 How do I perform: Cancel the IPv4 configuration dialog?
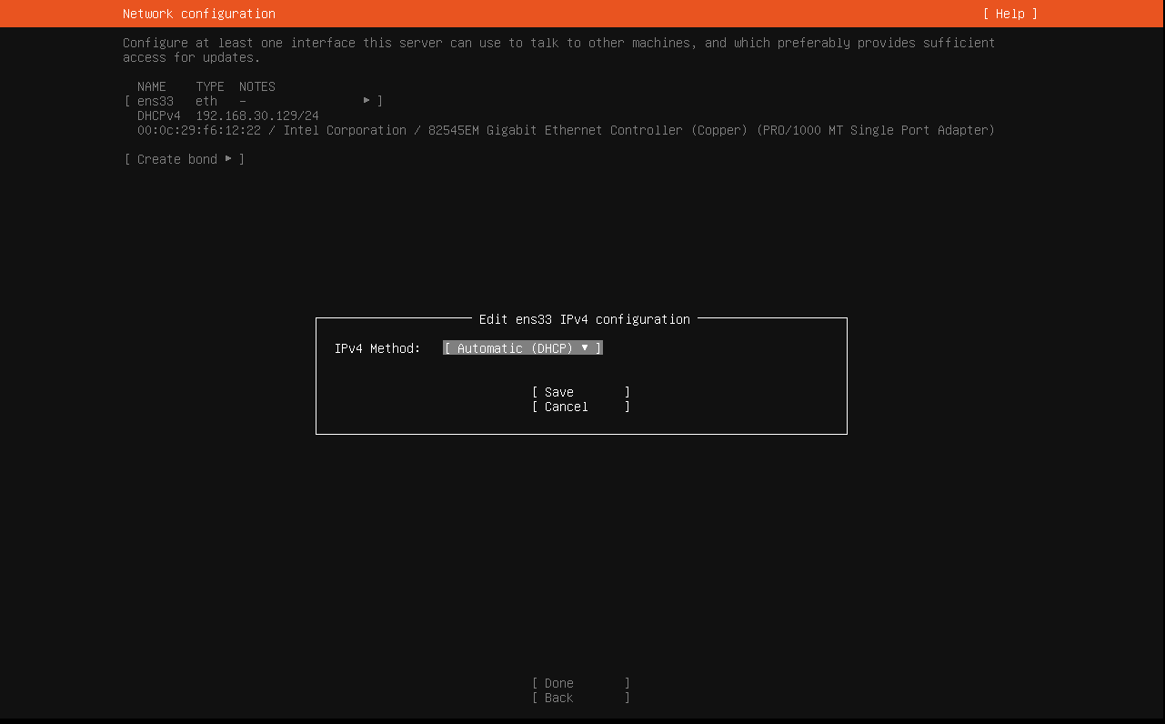580,407
